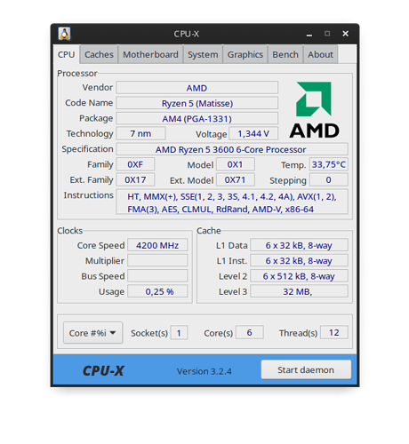
Task: Click Package value AM4 (PGA-1331)
Action: point(196,119)
